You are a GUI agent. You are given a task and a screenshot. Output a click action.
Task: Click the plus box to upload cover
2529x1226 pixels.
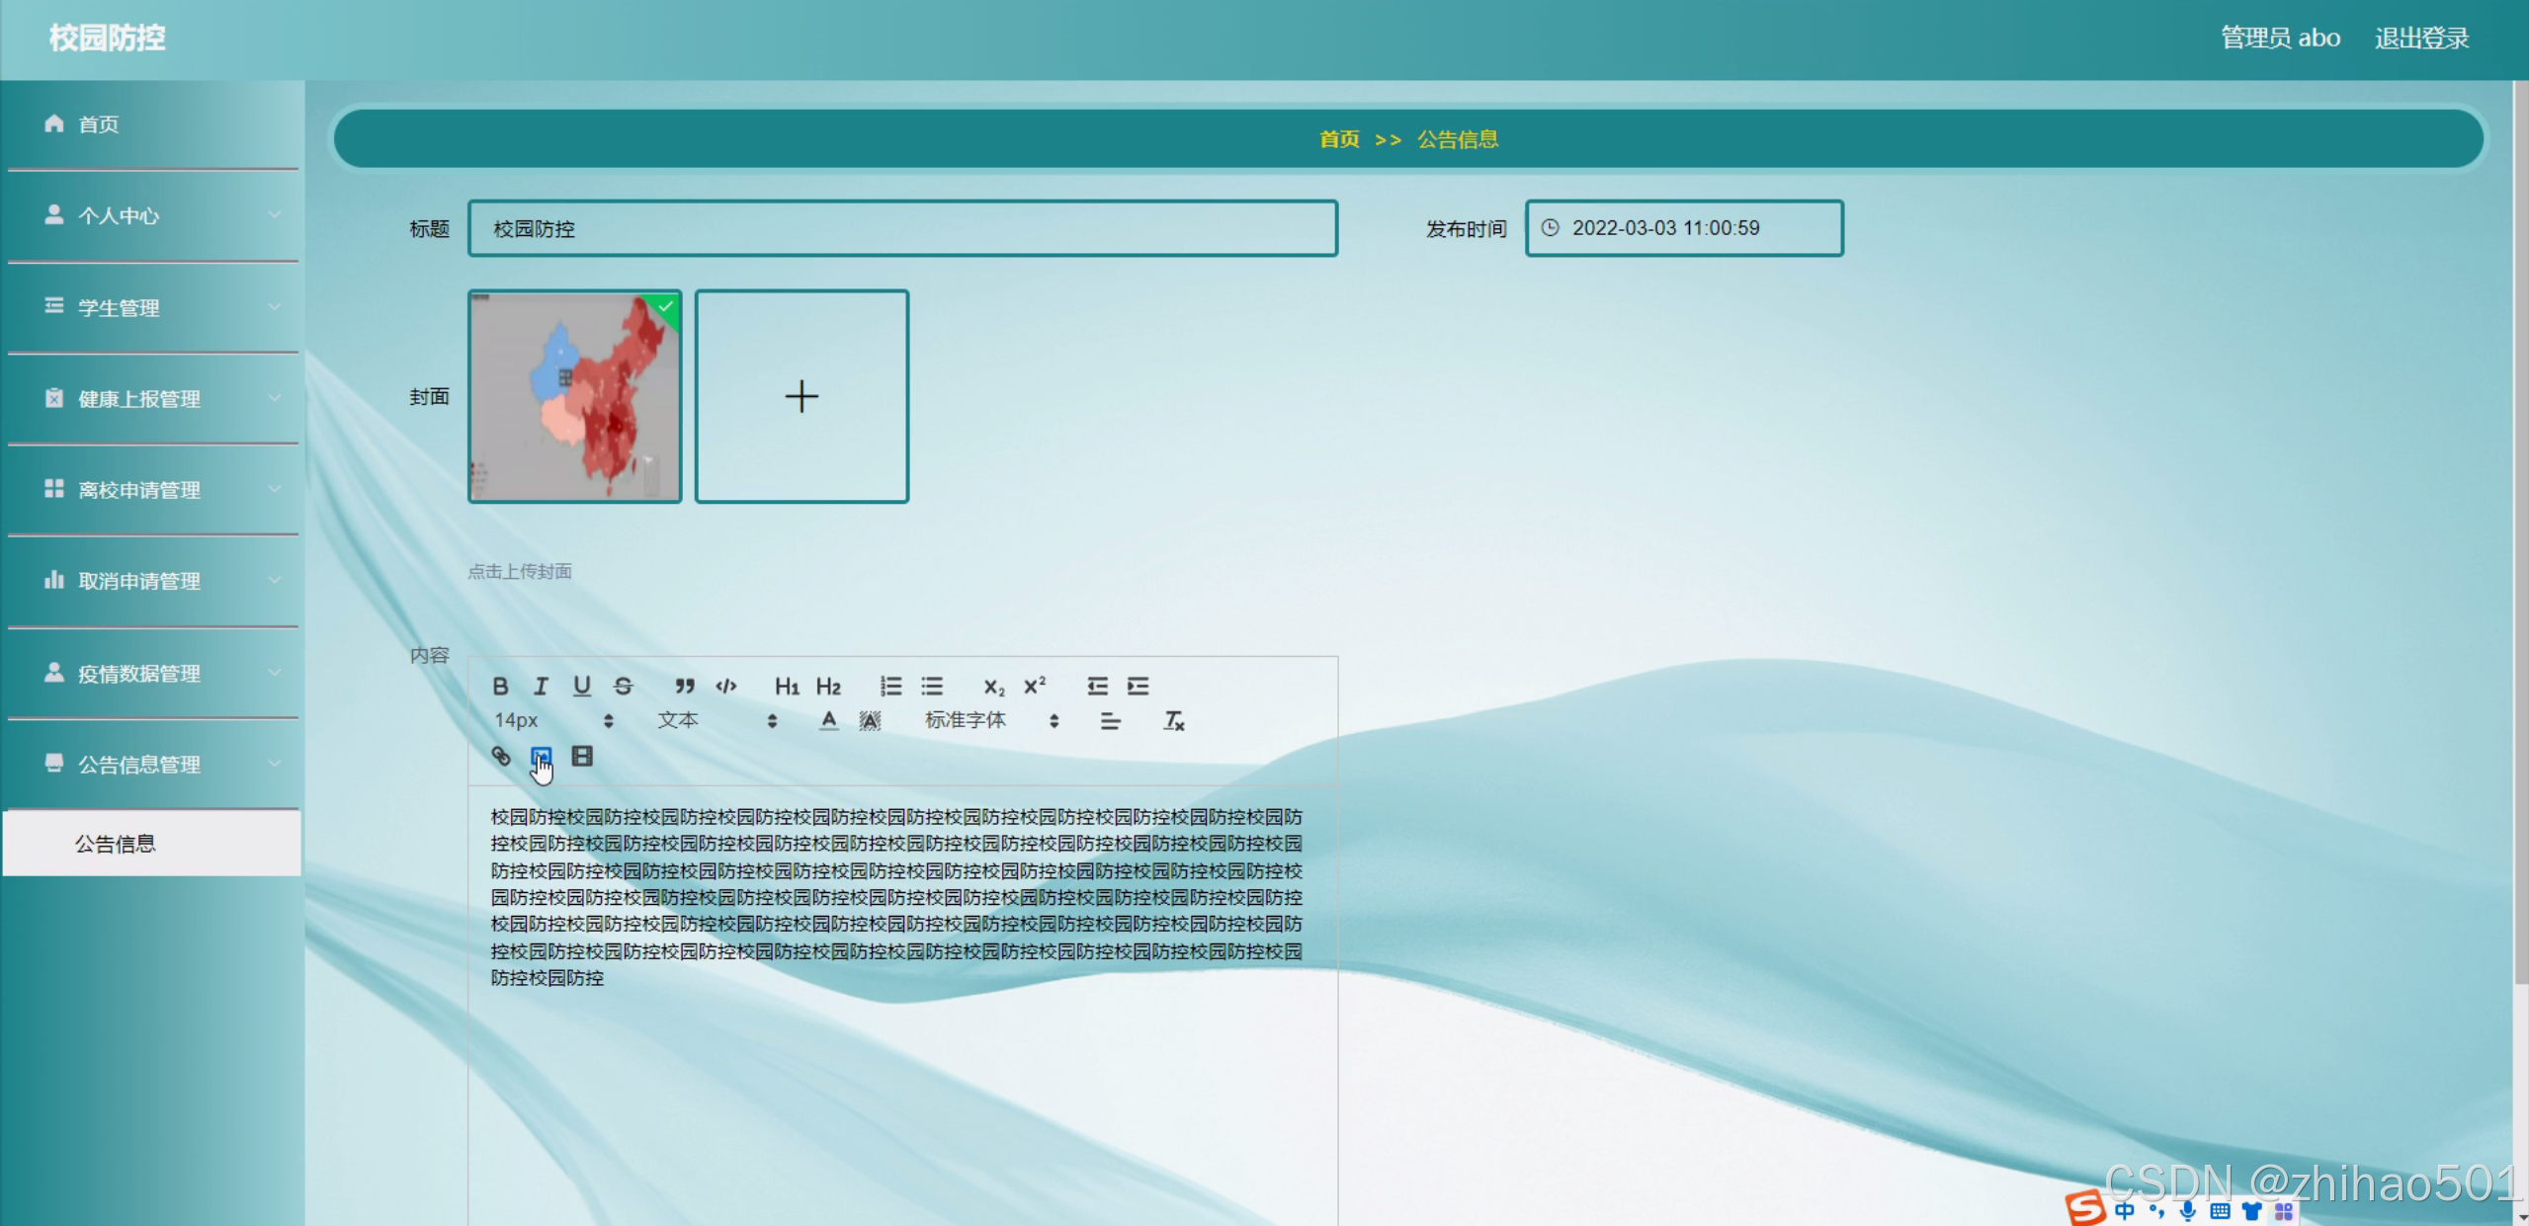pyautogui.click(x=801, y=396)
